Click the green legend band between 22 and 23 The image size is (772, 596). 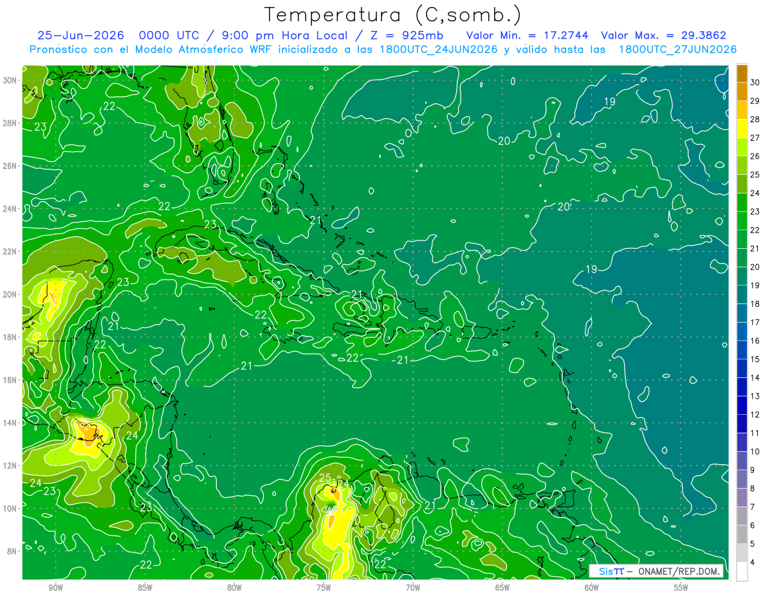742,221
